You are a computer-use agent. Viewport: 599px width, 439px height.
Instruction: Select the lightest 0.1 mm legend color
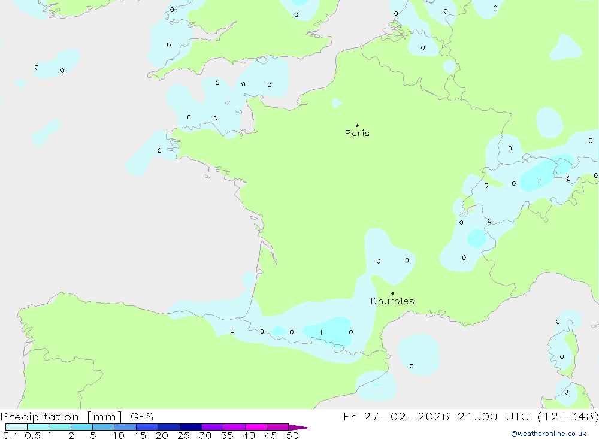[16, 427]
